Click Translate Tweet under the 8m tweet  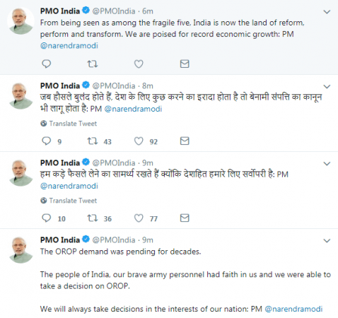[x=73, y=124]
